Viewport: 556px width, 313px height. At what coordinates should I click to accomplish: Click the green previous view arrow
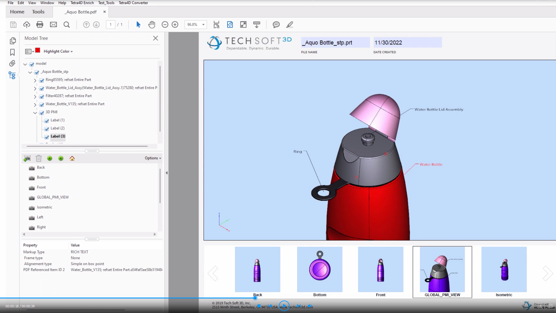click(x=50, y=158)
